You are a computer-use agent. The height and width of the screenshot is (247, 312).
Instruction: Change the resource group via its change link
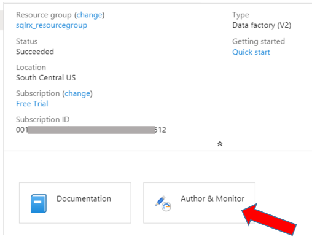pos(89,15)
